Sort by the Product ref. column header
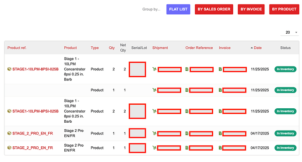Image resolution: width=302 pixels, height=162 pixels. pyautogui.click(x=17, y=48)
